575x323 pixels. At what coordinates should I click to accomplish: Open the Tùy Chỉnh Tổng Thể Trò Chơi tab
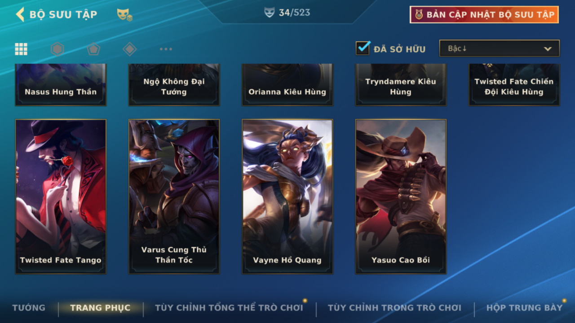(229, 308)
